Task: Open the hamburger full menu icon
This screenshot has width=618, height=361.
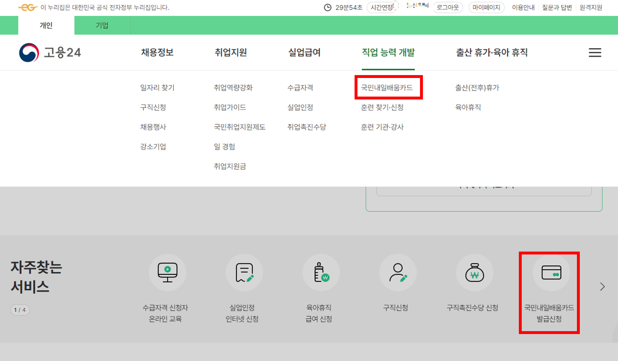Action: coord(595,53)
